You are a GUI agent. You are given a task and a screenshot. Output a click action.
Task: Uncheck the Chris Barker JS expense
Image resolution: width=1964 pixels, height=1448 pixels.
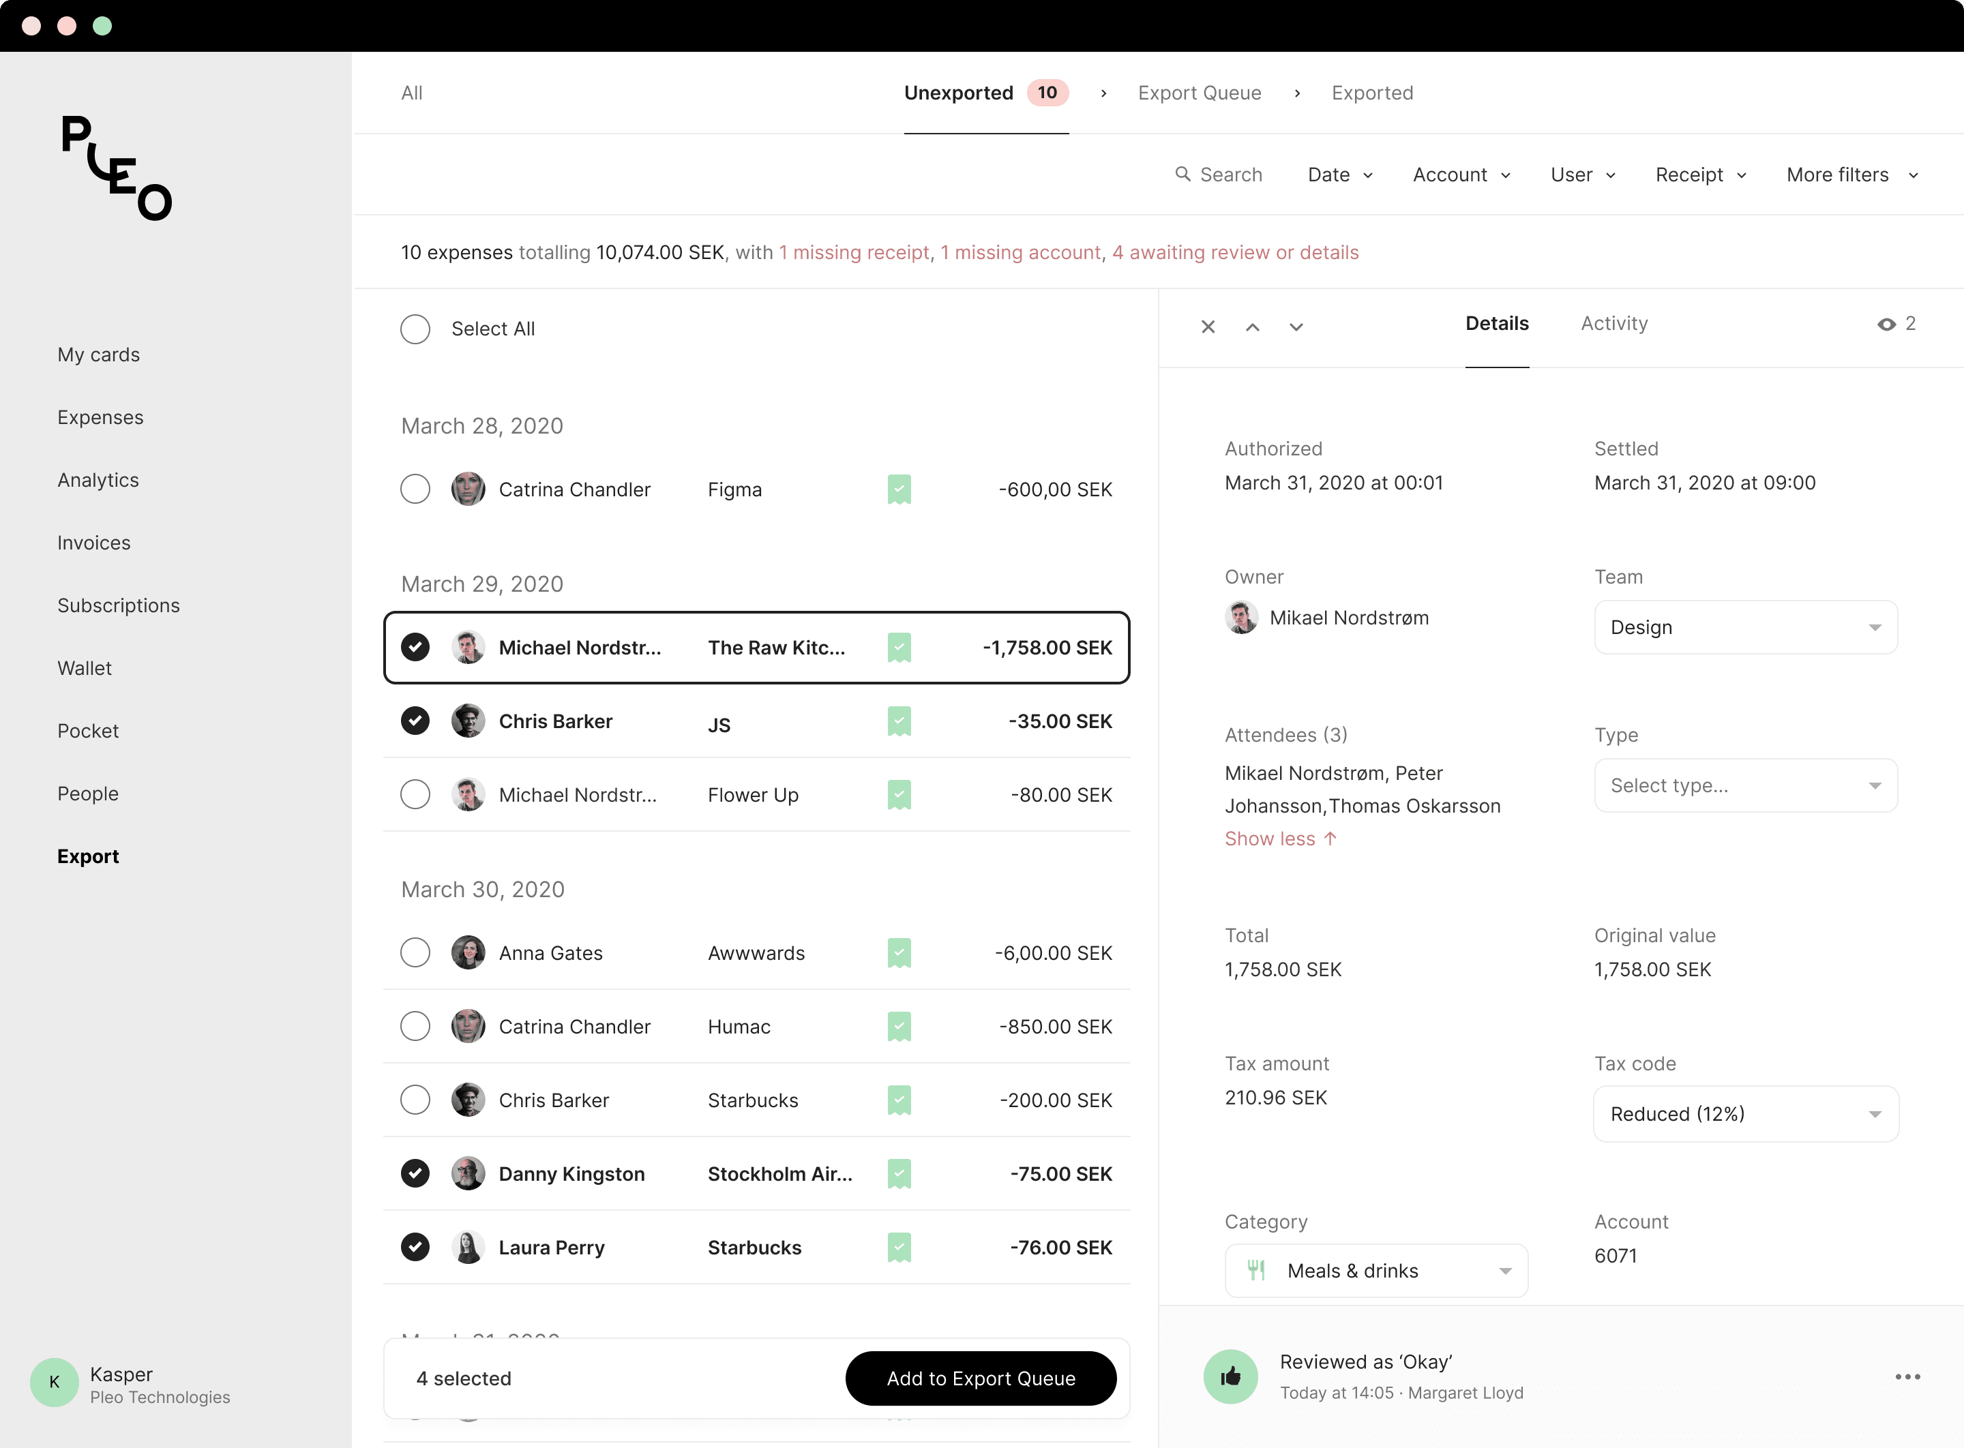tap(415, 721)
